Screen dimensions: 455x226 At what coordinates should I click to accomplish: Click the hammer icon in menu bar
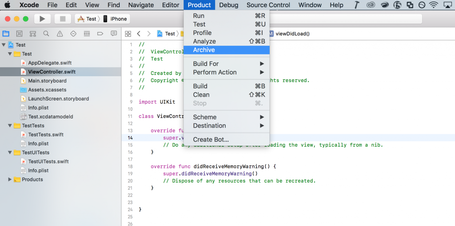(x=357, y=4)
